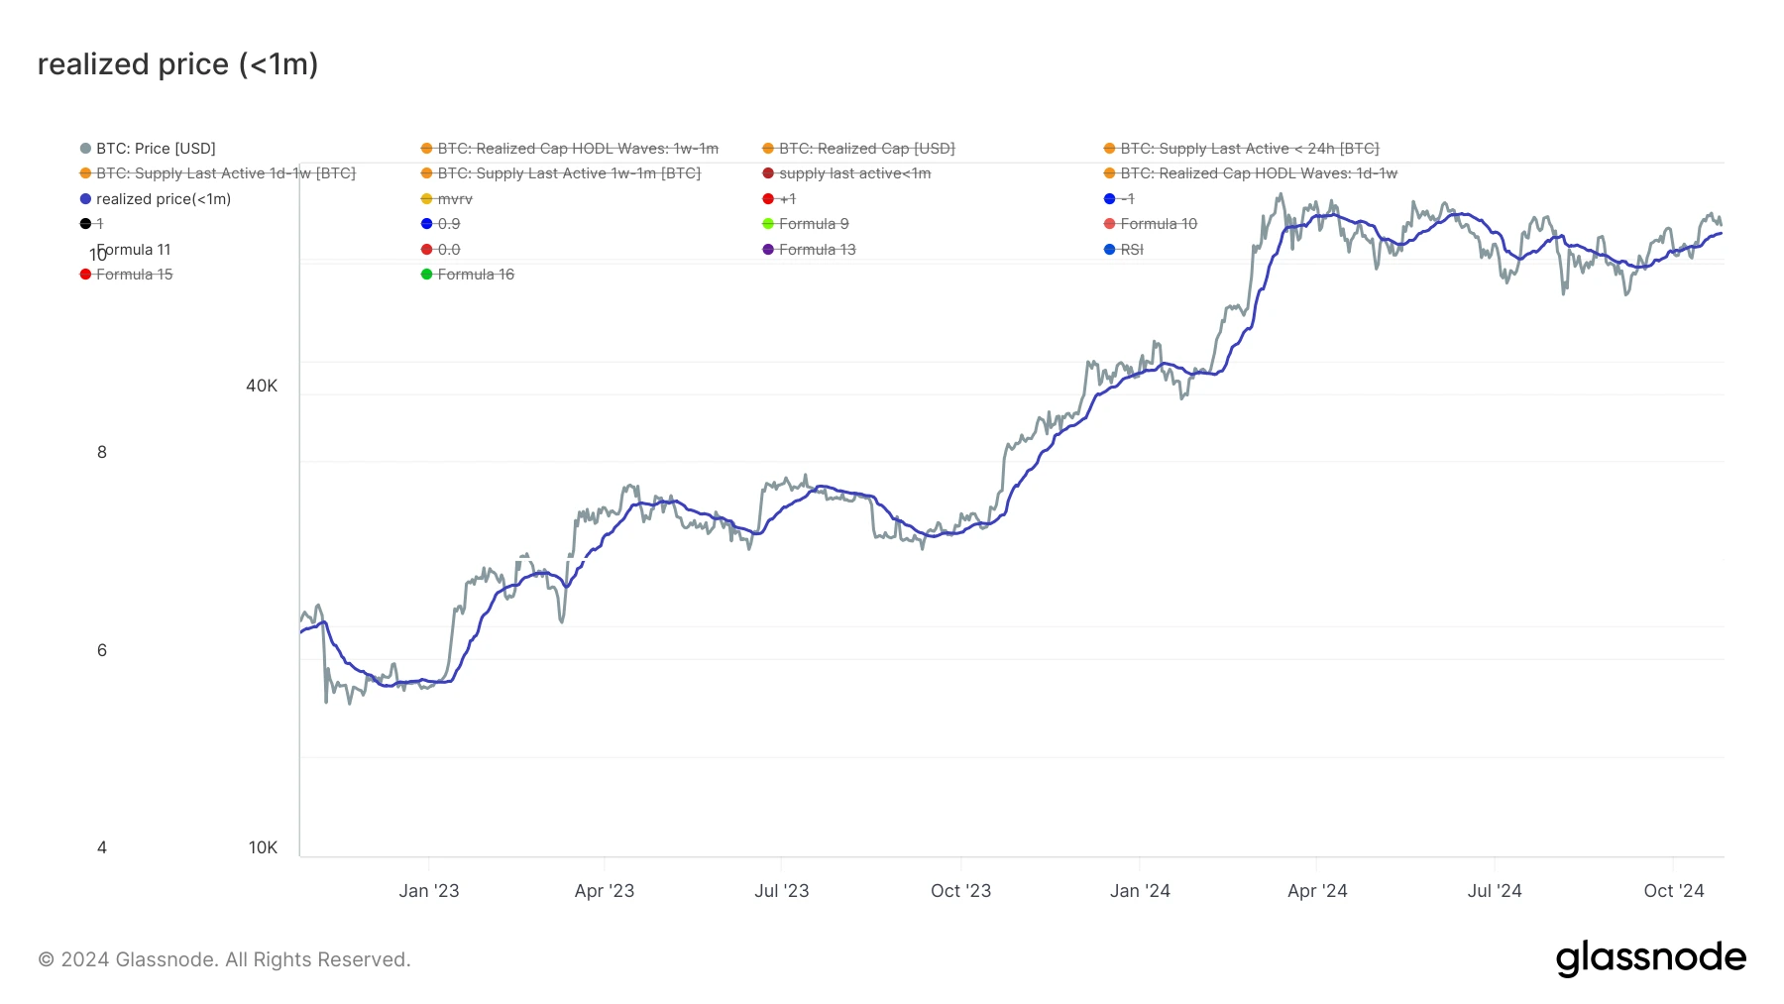The image size is (1784, 1004).
Task: Click the Oct '23 x-axis label
Action: (961, 891)
